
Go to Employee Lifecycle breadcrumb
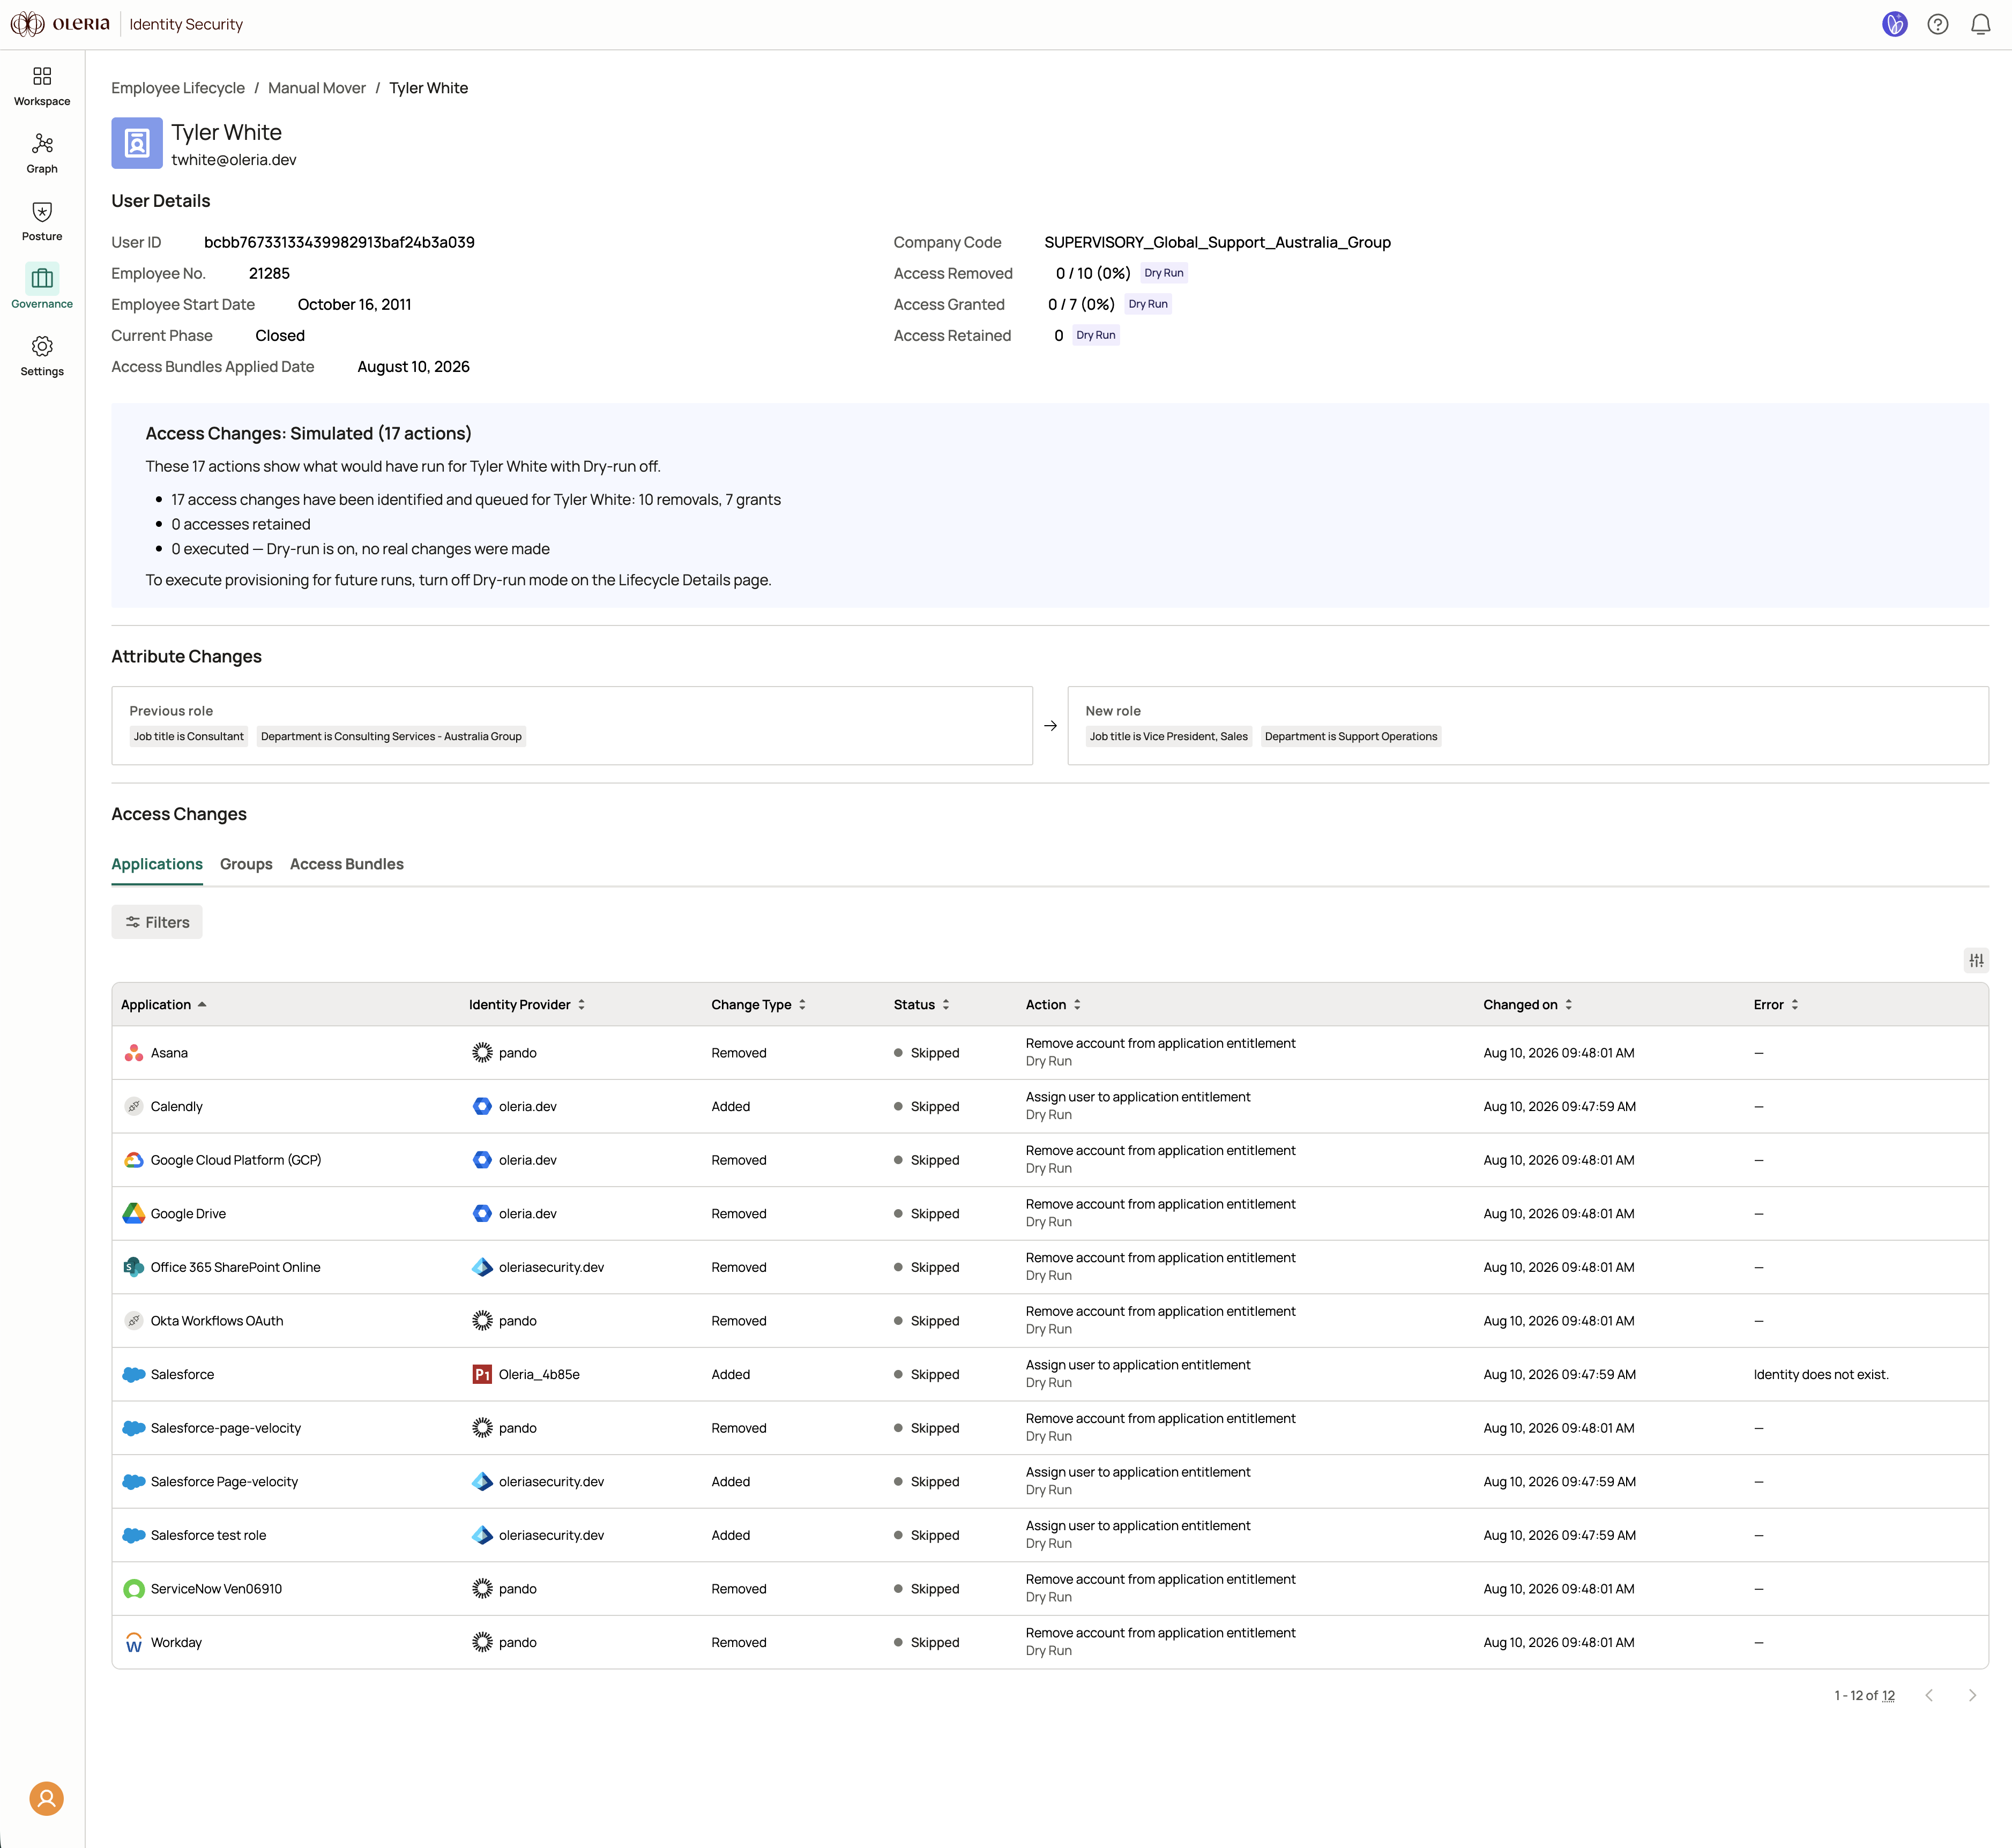[x=178, y=88]
